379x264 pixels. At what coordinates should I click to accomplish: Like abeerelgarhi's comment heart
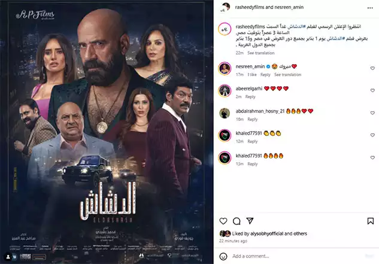pyautogui.click(x=372, y=90)
